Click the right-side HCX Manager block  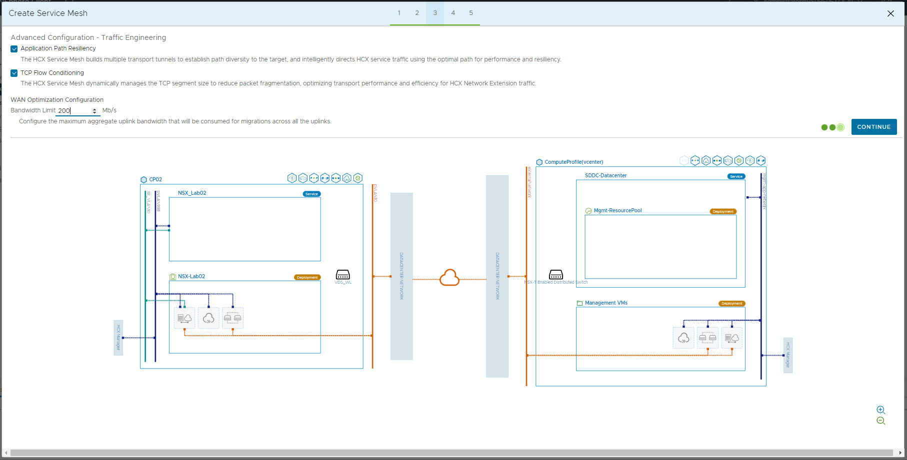tap(788, 355)
